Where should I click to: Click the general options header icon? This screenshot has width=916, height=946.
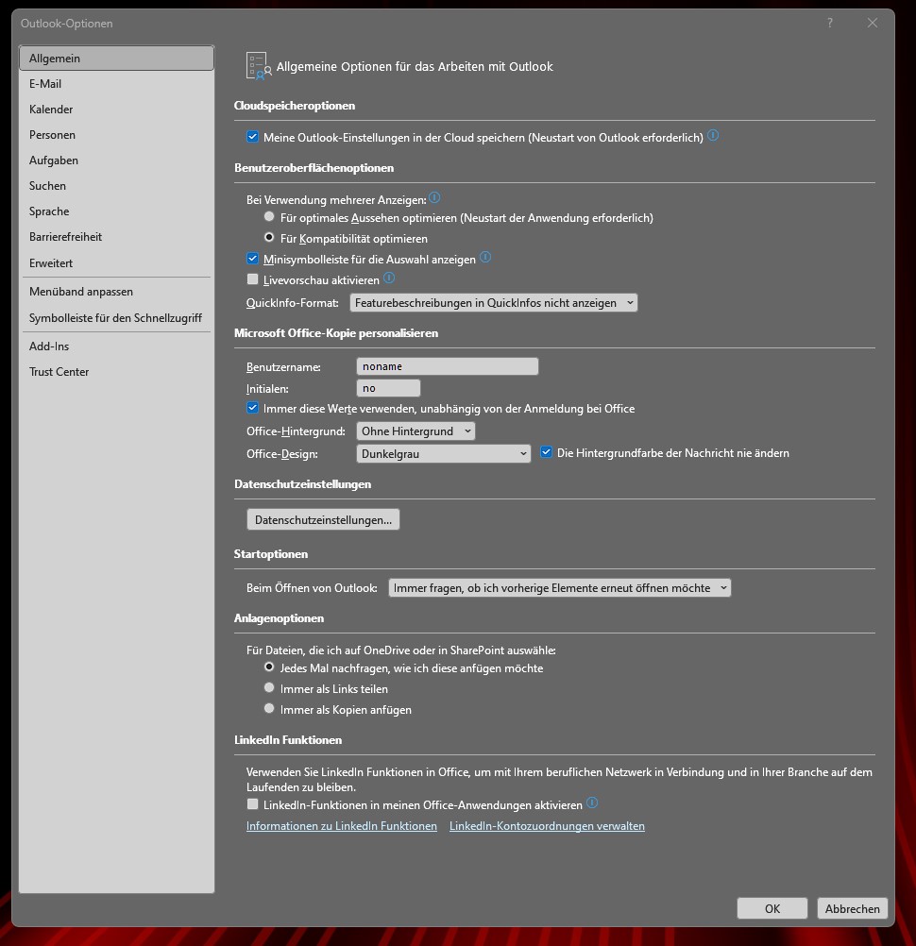coord(258,66)
